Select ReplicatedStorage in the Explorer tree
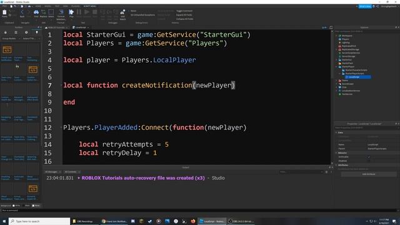The height and width of the screenshot is (225, 400). [350, 49]
